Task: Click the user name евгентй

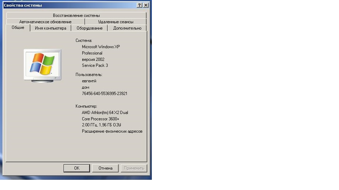Action: click(x=89, y=81)
